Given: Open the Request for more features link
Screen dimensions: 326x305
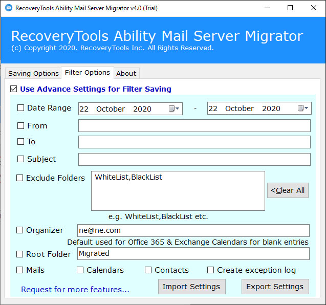Looking at the screenshot, I should click(75, 290).
